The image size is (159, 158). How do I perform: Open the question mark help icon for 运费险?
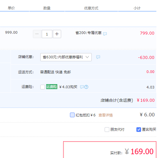86,87
